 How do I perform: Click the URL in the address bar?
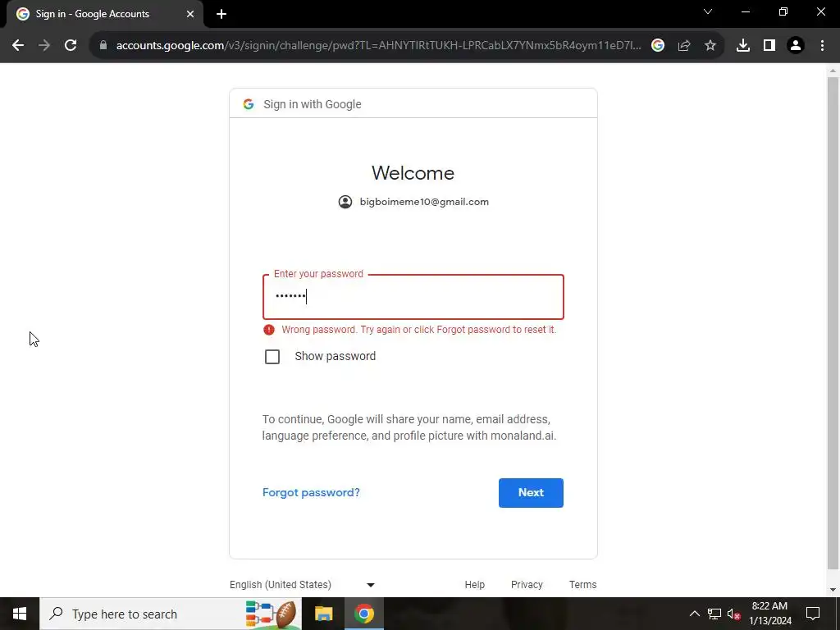point(378,46)
